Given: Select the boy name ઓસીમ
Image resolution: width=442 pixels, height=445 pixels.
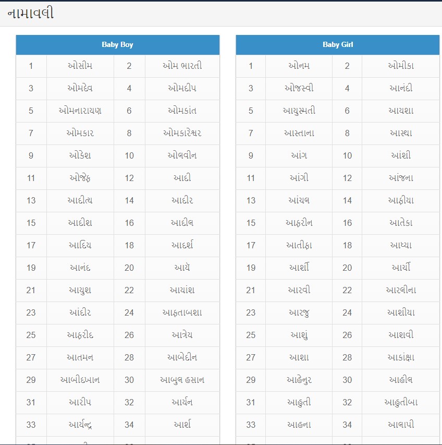Looking at the screenshot, I should click(80, 66).
